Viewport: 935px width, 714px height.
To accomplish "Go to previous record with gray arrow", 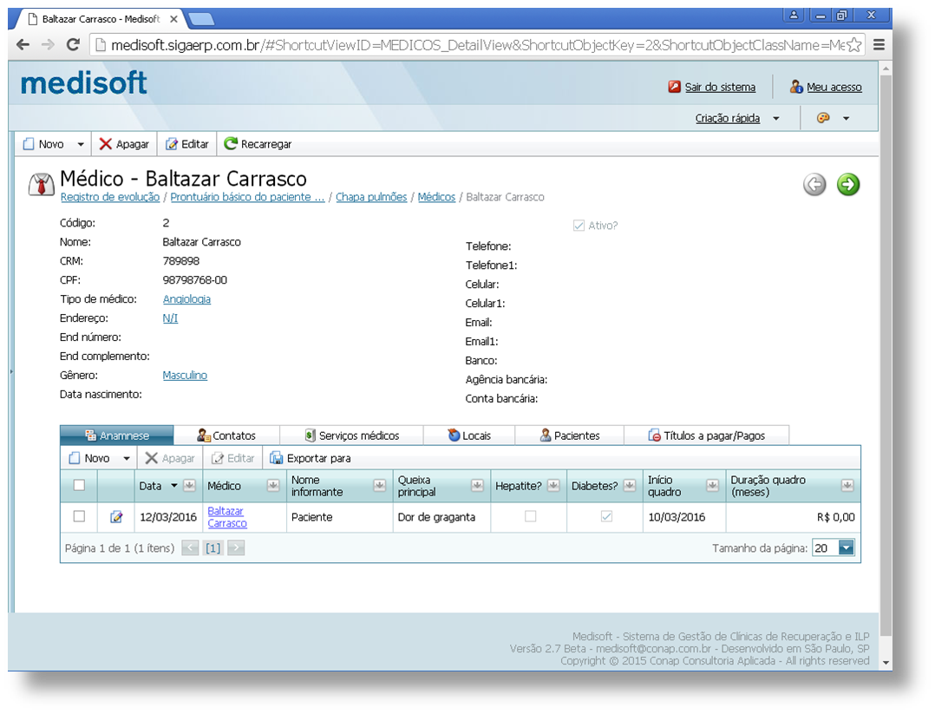I will tap(814, 184).
